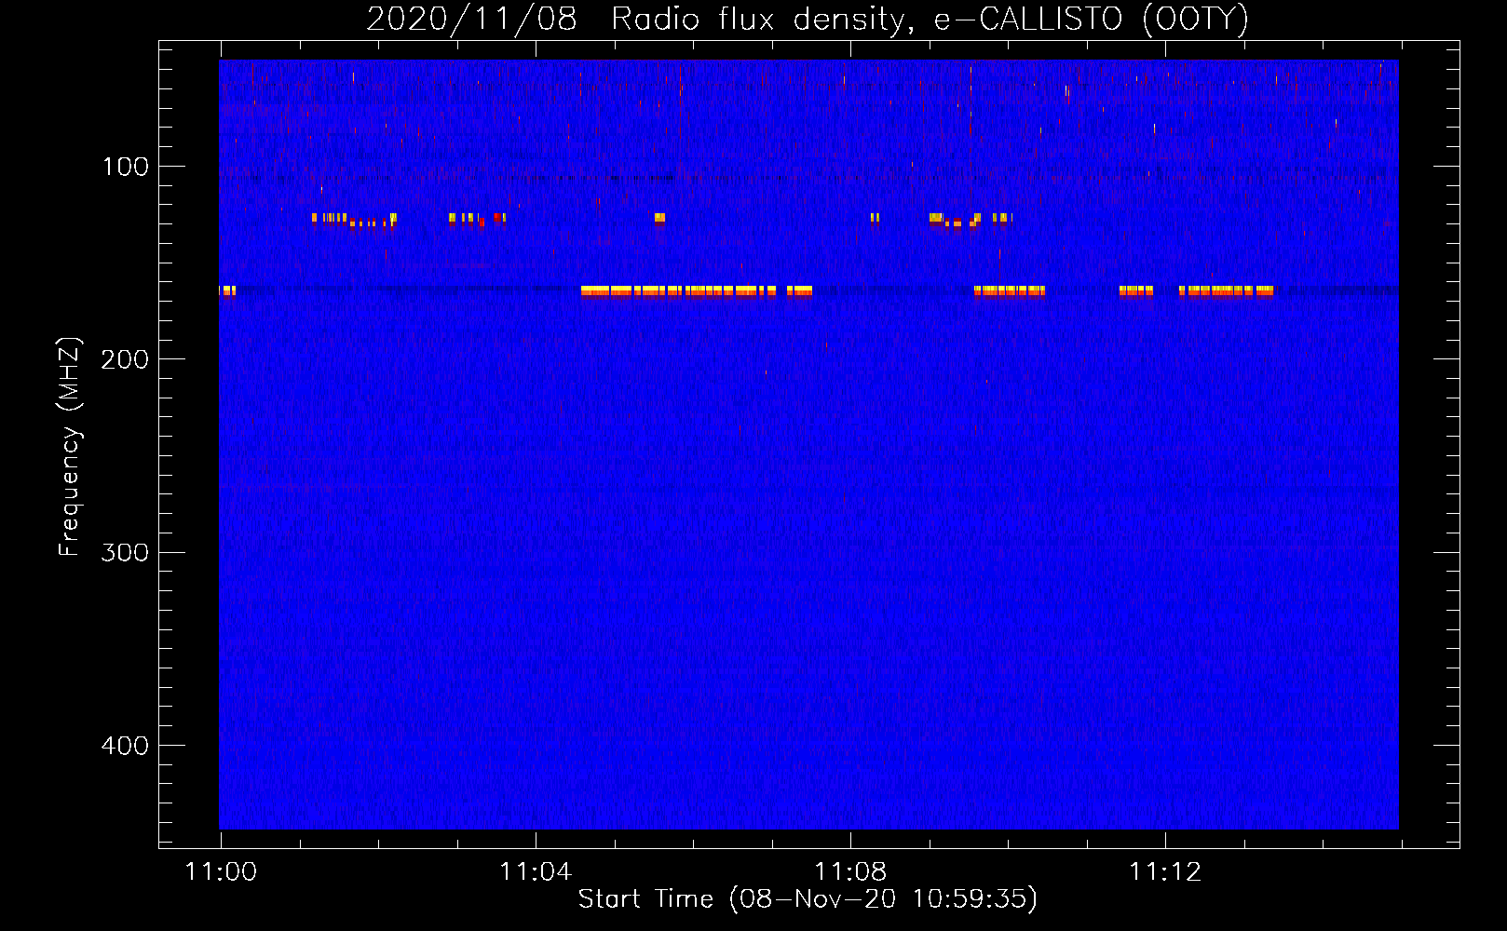The width and height of the screenshot is (1507, 931).
Task: Click the plot title mentioning e-CALLISTO (OOTY)
Action: 807,19
